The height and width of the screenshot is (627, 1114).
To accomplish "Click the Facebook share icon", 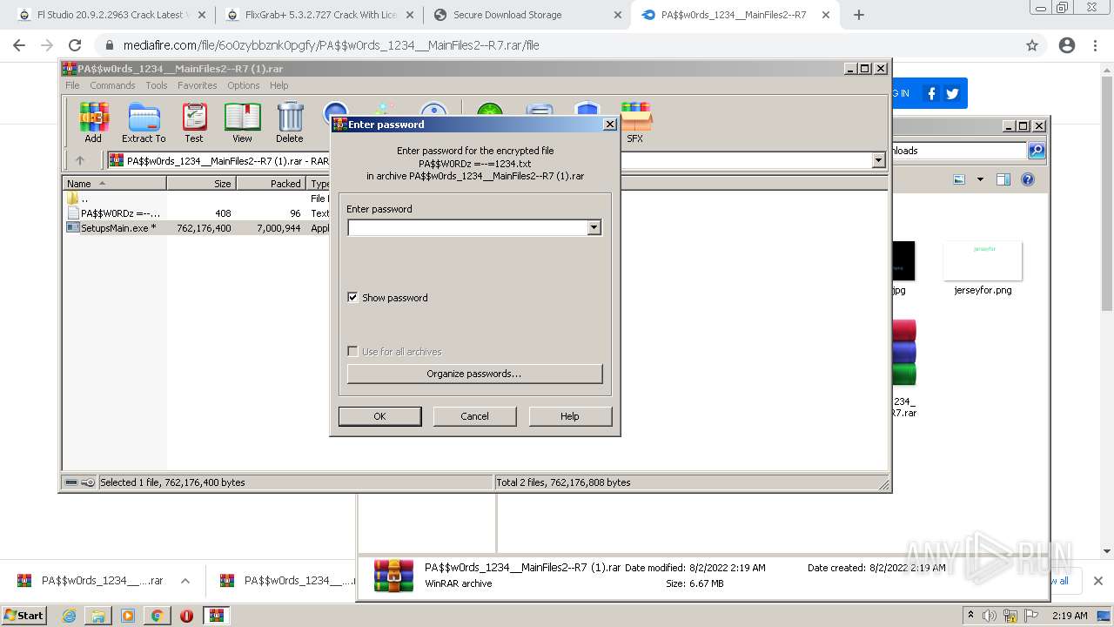I will (931, 93).
